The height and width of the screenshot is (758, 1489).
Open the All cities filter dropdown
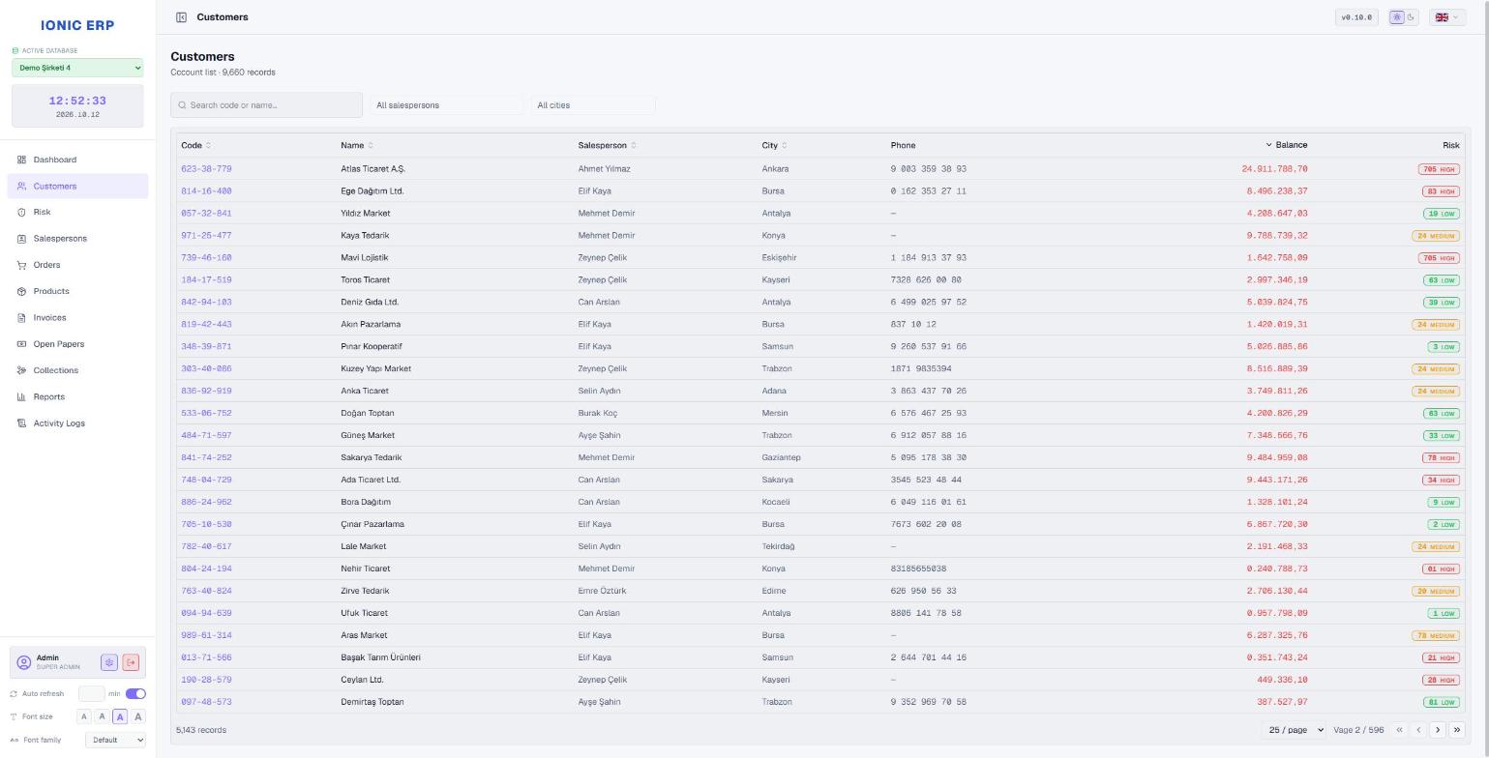click(x=593, y=105)
